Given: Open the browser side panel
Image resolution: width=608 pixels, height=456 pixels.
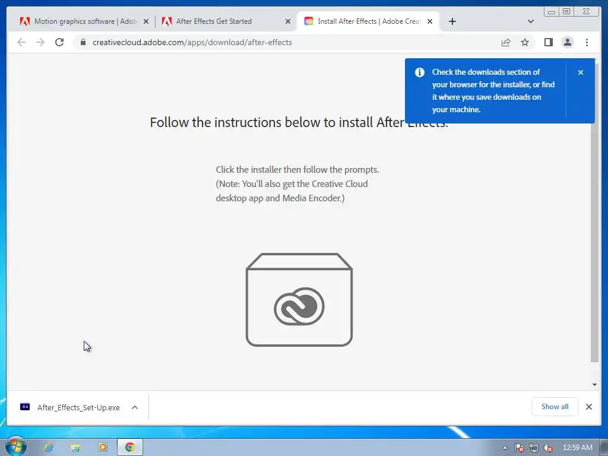Looking at the screenshot, I should point(548,42).
